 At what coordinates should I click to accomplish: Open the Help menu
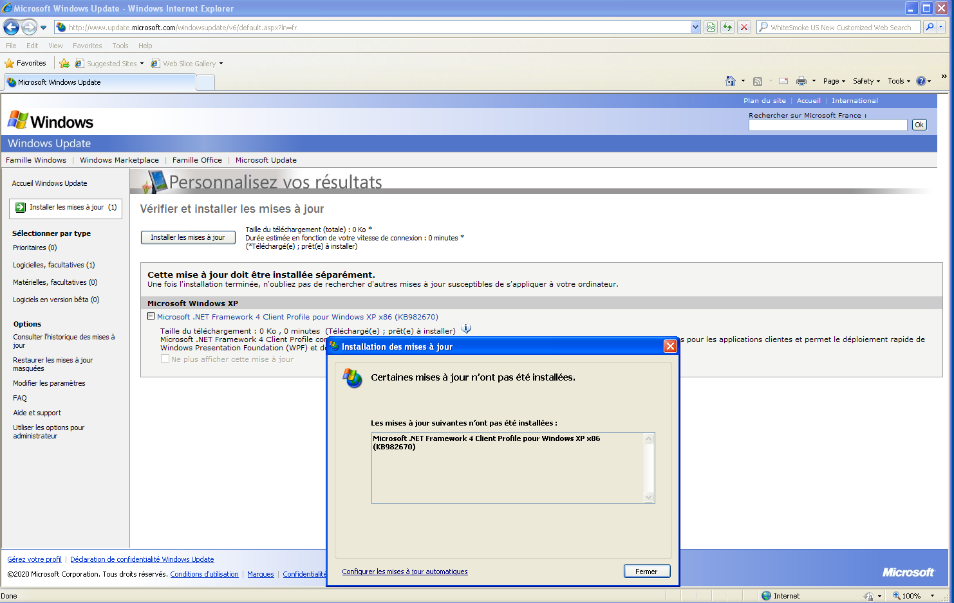pos(145,46)
